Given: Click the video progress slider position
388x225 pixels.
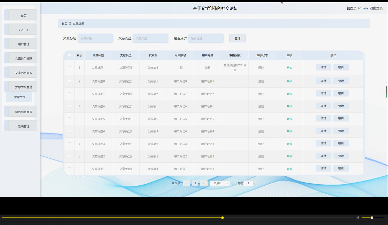Looking at the screenshot, I should [x=222, y=218].
